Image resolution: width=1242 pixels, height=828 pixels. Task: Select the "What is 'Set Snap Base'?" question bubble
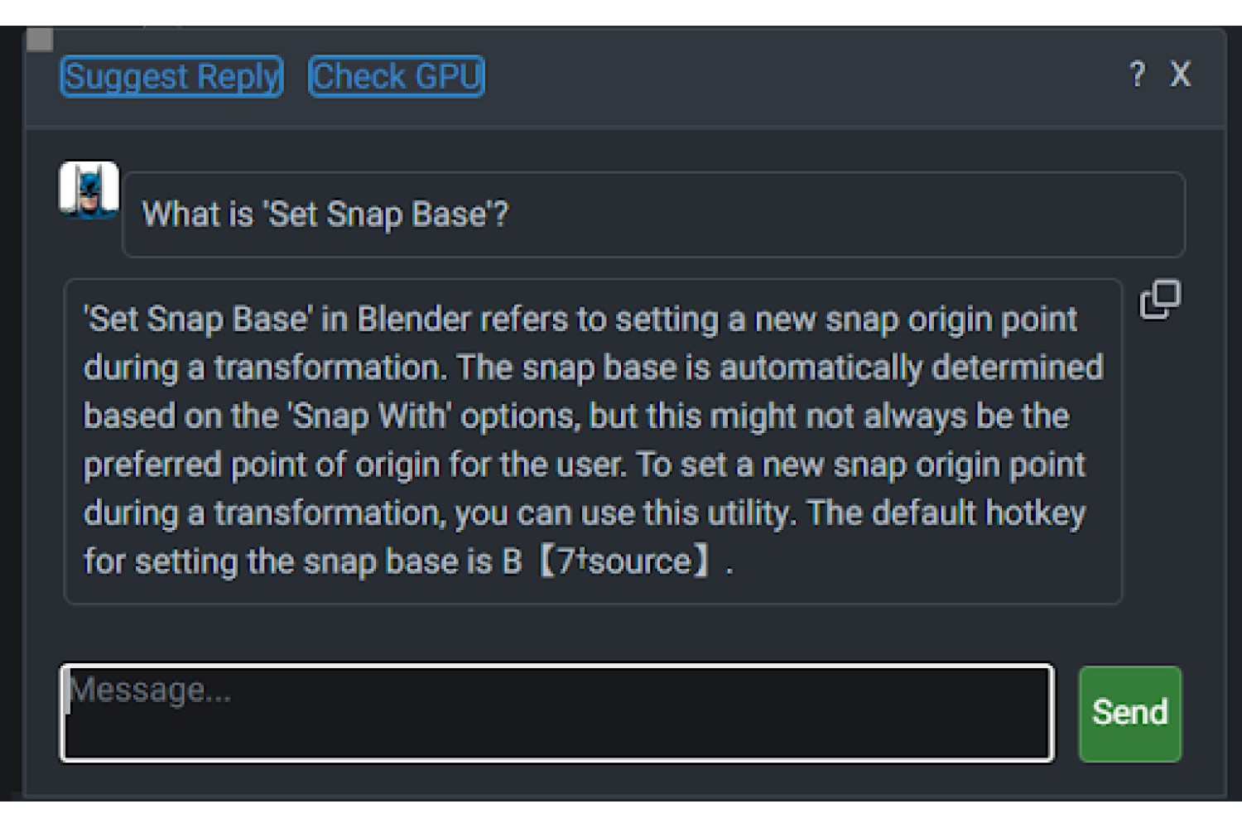[x=653, y=214]
